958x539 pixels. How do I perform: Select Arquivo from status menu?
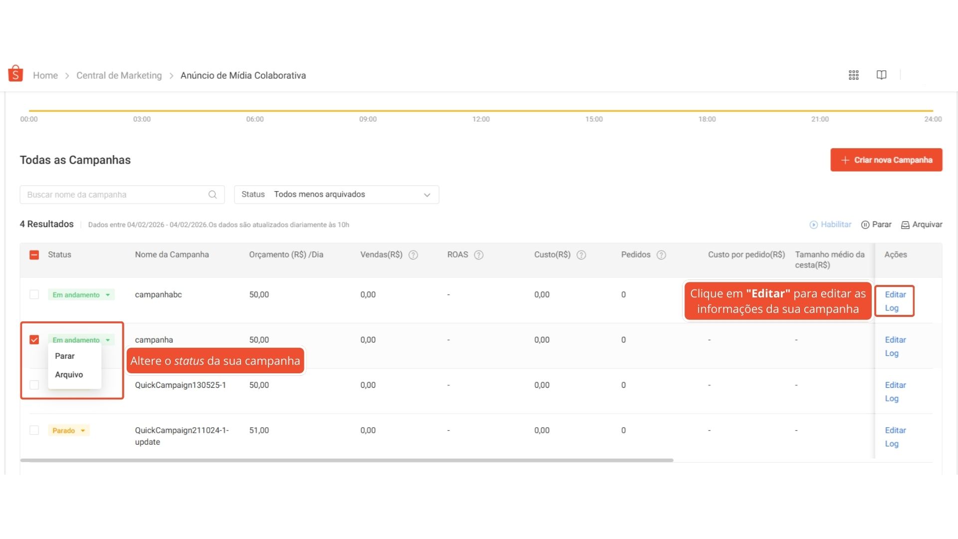click(69, 375)
